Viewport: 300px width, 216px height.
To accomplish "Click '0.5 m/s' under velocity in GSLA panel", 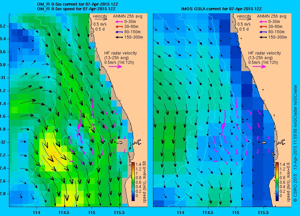I will (x=244, y=24).
